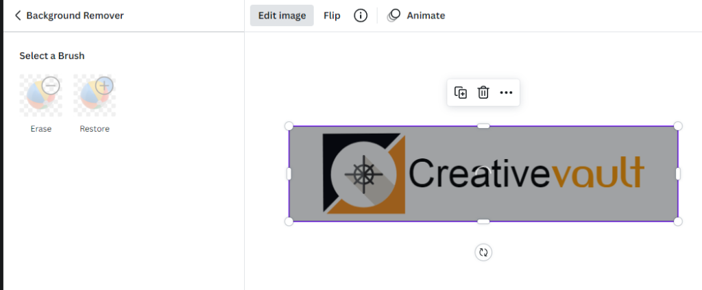
Task: Click the rotate handle below the image
Action: pos(483,252)
